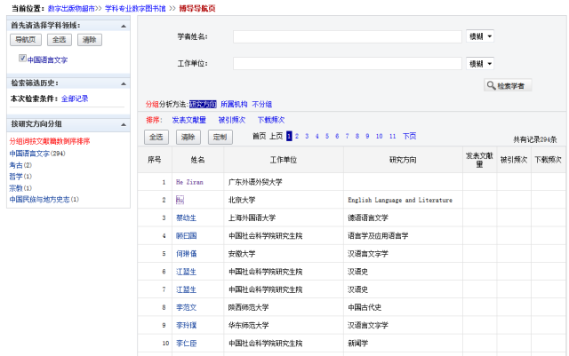
Task: Open scholar He Ziran's profile
Action: pos(189,182)
